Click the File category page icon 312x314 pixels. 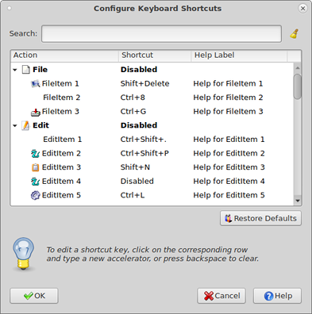click(x=25, y=70)
